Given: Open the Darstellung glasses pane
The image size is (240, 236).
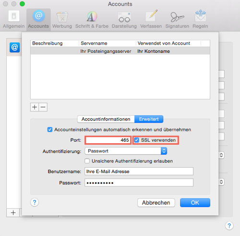Looking at the screenshot, I should [124, 19].
